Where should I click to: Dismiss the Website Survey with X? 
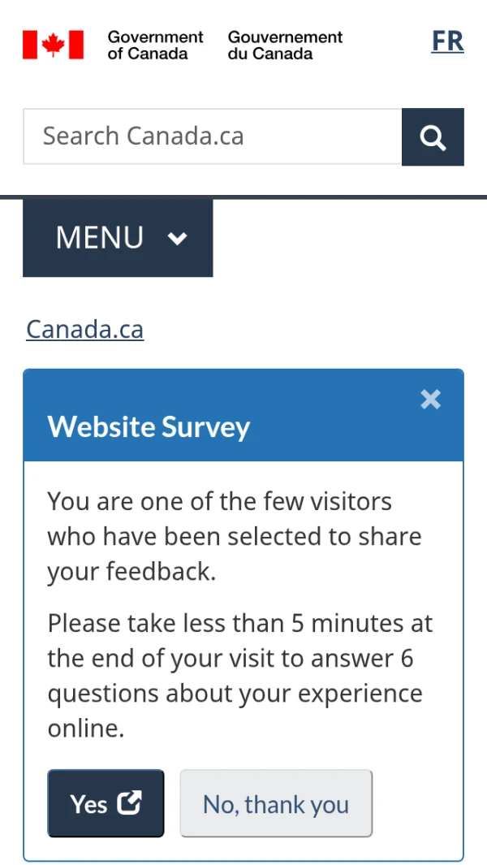tap(430, 399)
